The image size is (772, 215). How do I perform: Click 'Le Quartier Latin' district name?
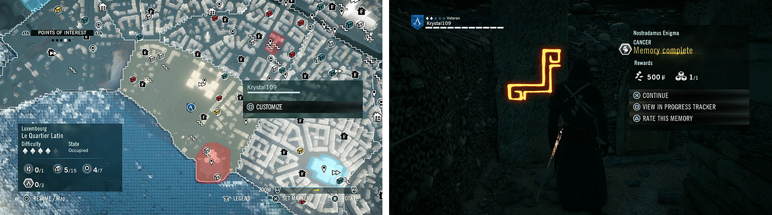pyautogui.click(x=41, y=137)
